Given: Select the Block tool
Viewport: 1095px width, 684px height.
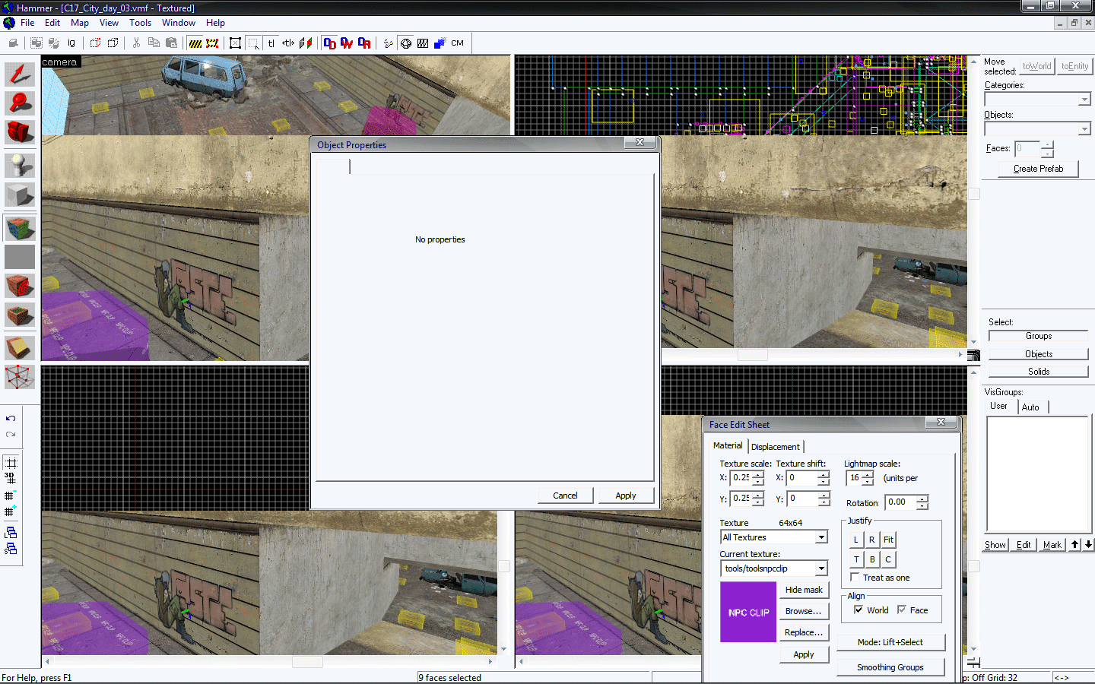Looking at the screenshot, I should tap(20, 195).
